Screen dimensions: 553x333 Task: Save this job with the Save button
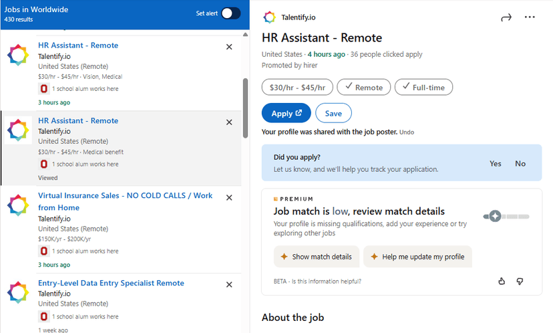point(333,114)
